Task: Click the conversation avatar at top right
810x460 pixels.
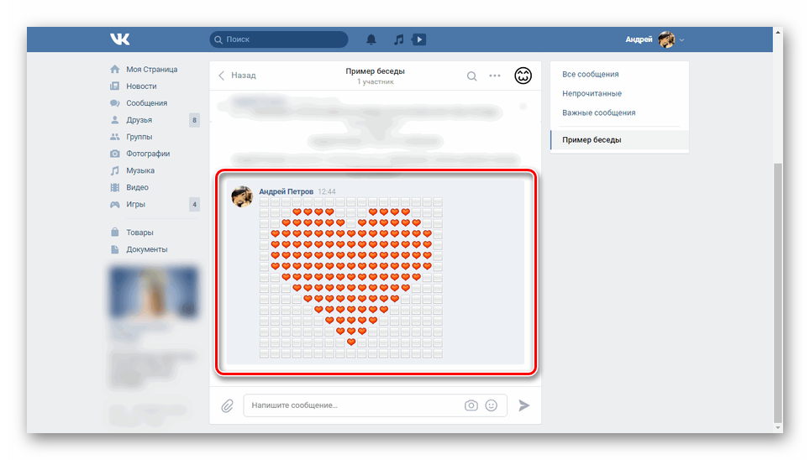Action: [x=523, y=76]
